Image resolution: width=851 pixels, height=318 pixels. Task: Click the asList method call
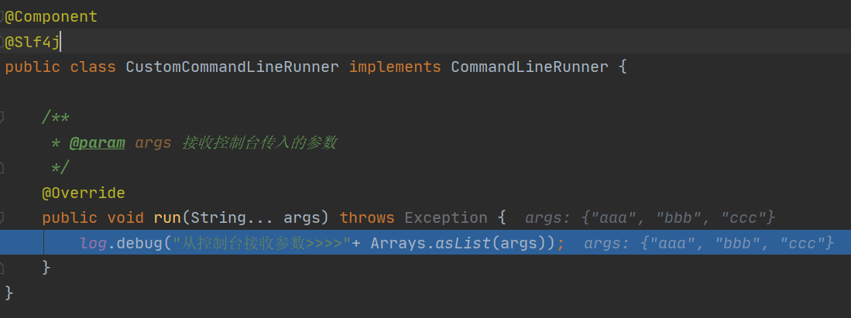(464, 243)
